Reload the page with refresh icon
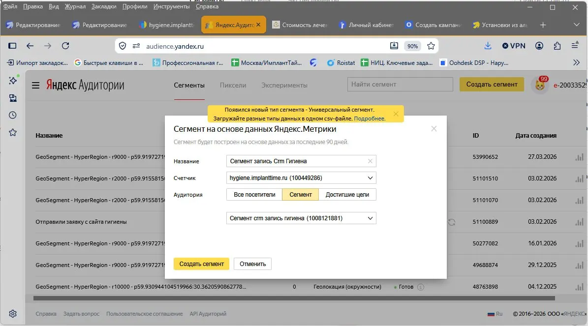The image size is (588, 326). [x=65, y=46]
